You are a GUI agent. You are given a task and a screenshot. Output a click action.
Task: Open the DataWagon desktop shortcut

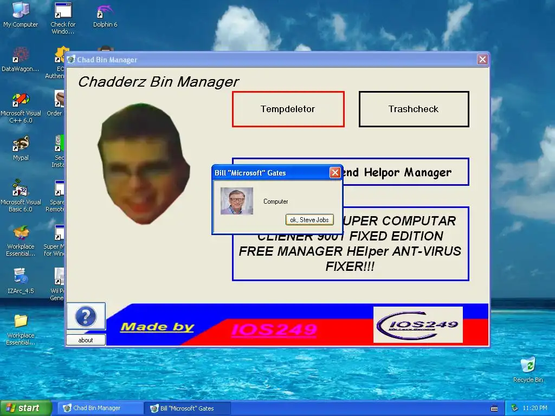click(x=21, y=60)
